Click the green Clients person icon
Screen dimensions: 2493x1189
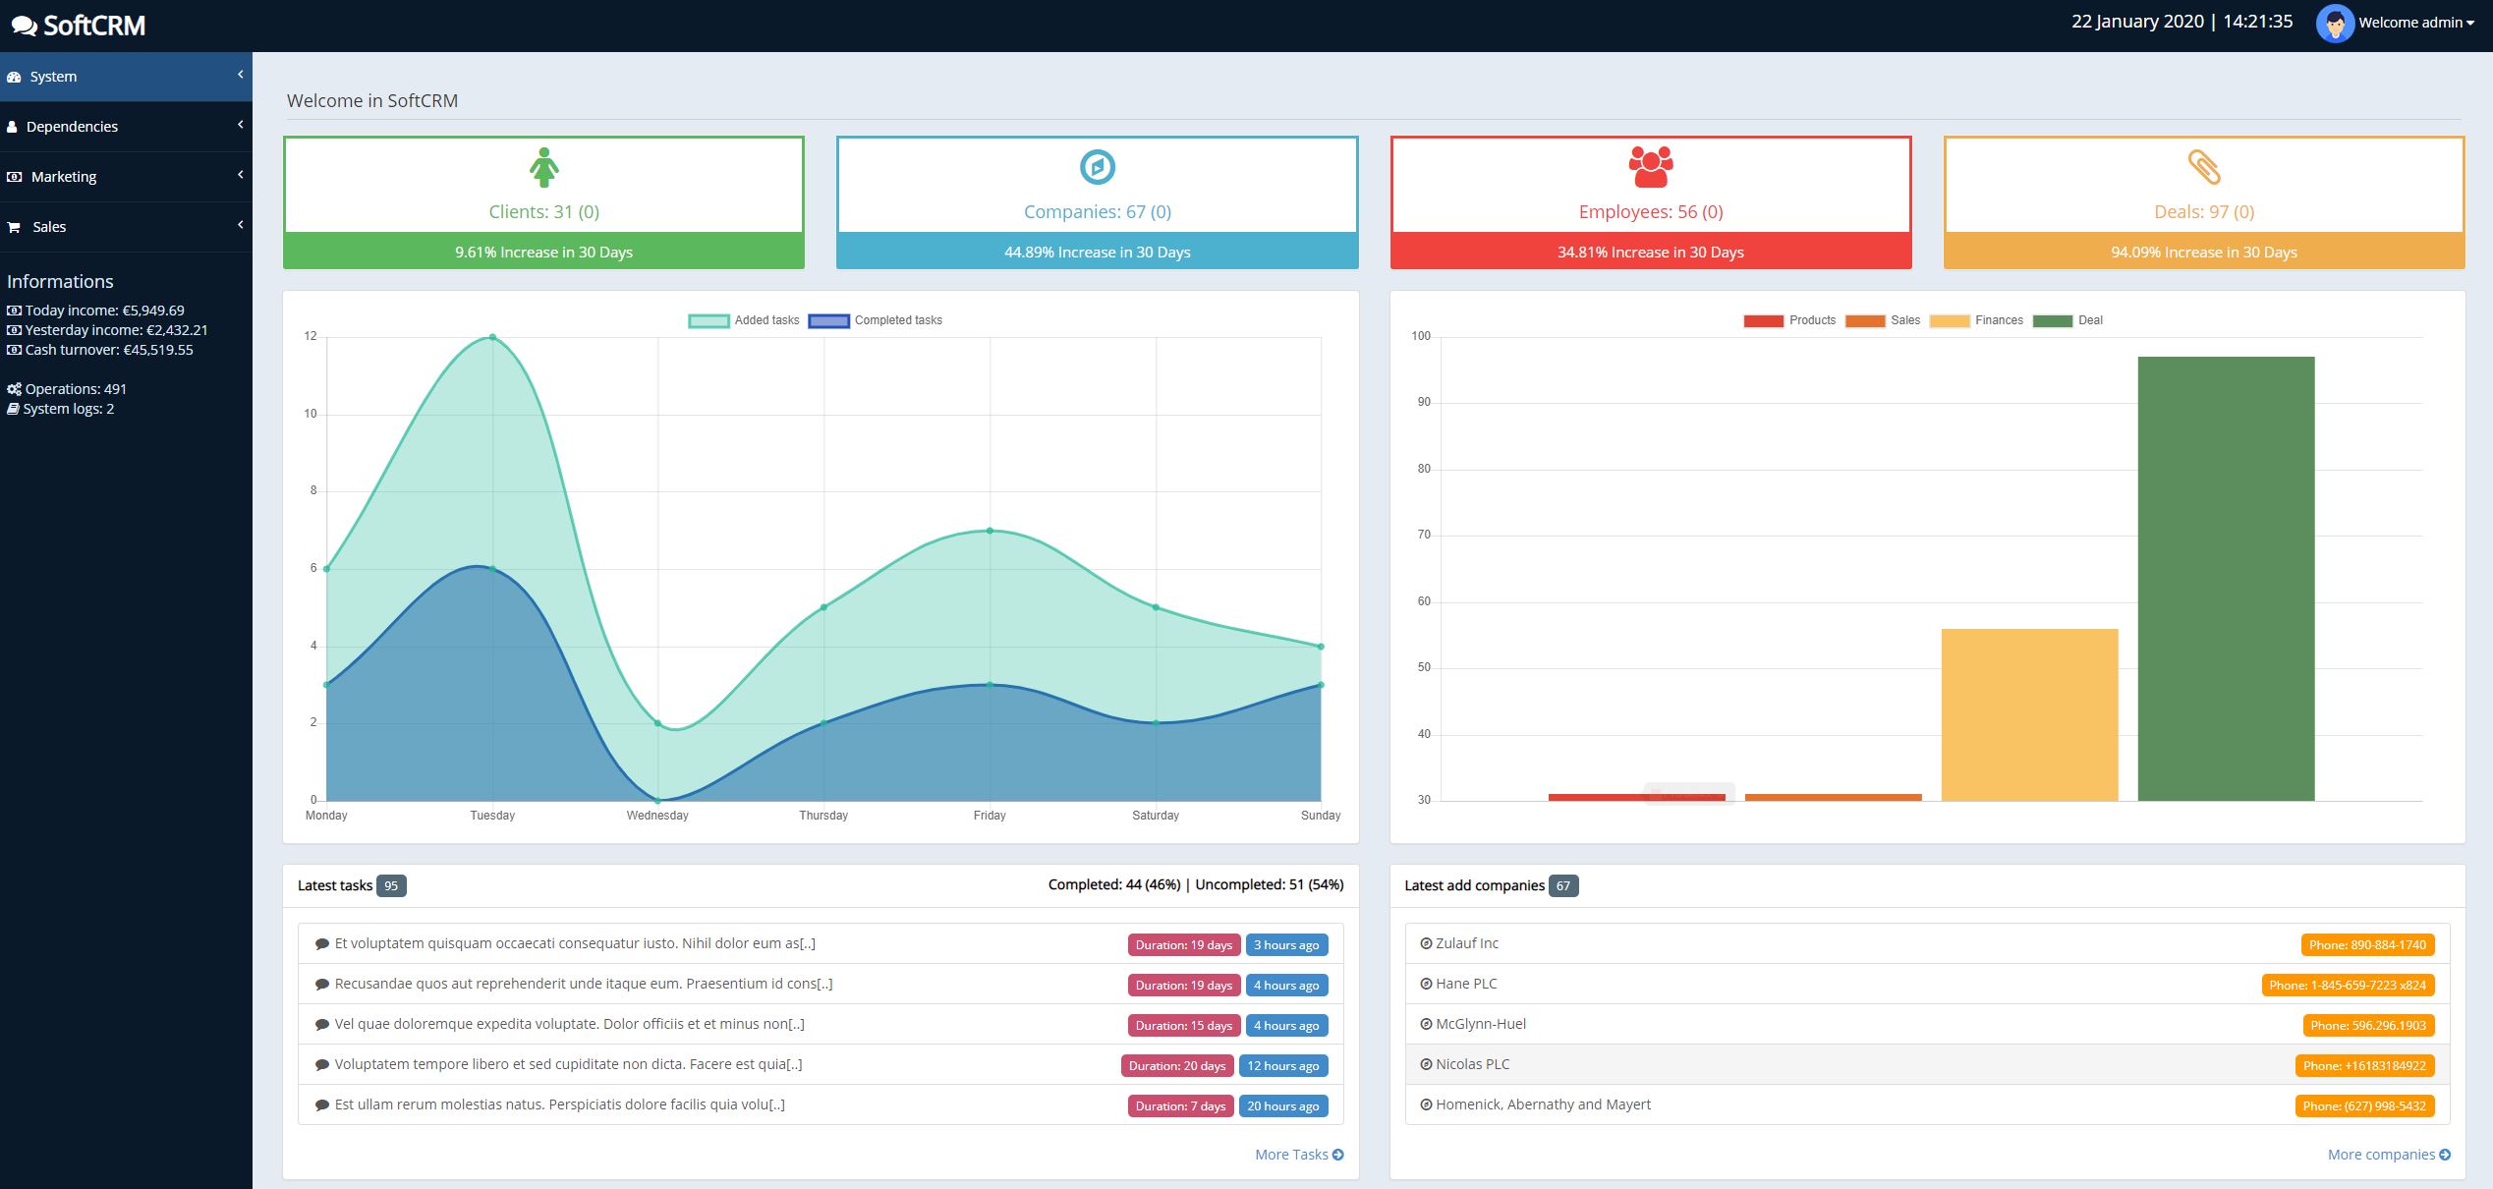tap(543, 167)
